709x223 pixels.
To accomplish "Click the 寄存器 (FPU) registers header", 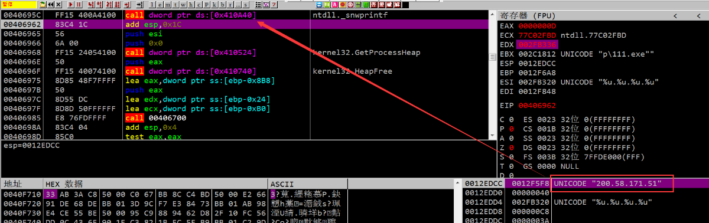I will [603, 15].
